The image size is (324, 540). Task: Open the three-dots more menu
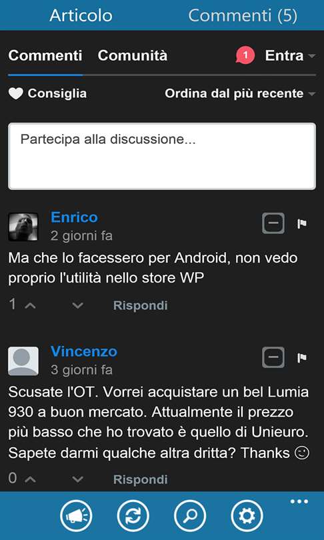click(x=299, y=501)
